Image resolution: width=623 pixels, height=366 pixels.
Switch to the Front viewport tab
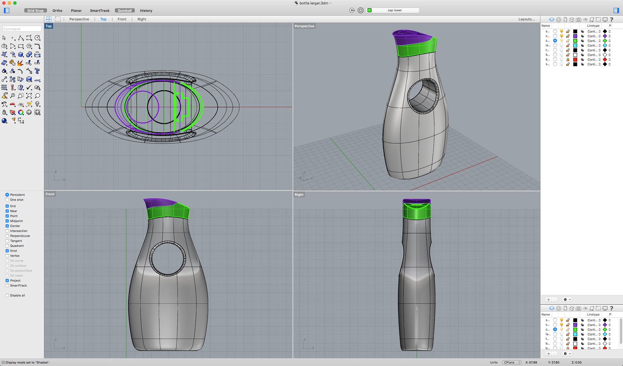[122, 19]
